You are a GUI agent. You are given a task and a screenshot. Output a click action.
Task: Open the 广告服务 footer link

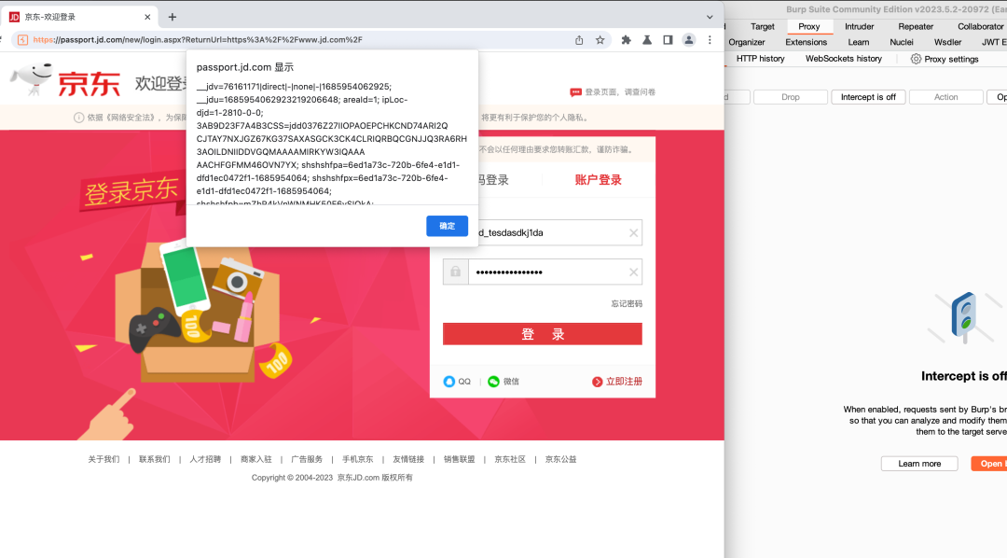[307, 459]
